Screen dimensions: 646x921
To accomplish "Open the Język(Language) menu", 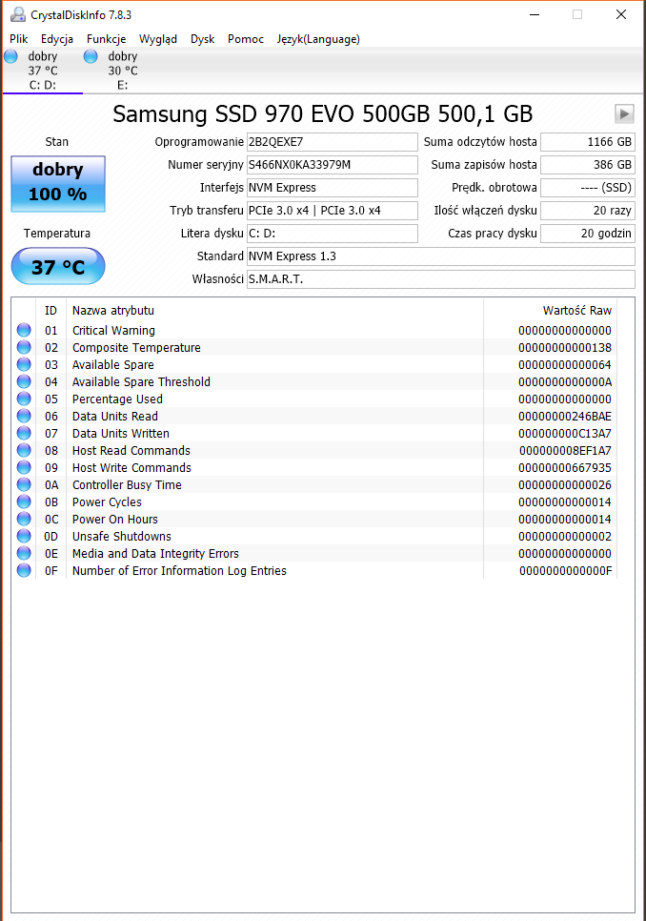I will [318, 39].
